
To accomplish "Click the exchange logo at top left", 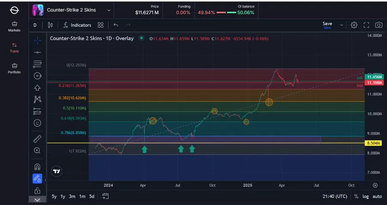I will pyautogui.click(x=14, y=10).
